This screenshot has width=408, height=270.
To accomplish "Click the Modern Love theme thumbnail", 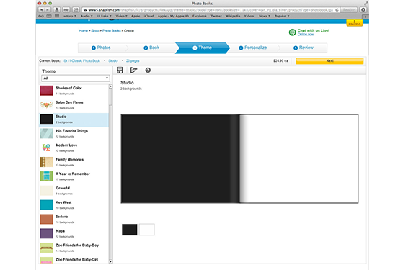I will click(x=46, y=148).
